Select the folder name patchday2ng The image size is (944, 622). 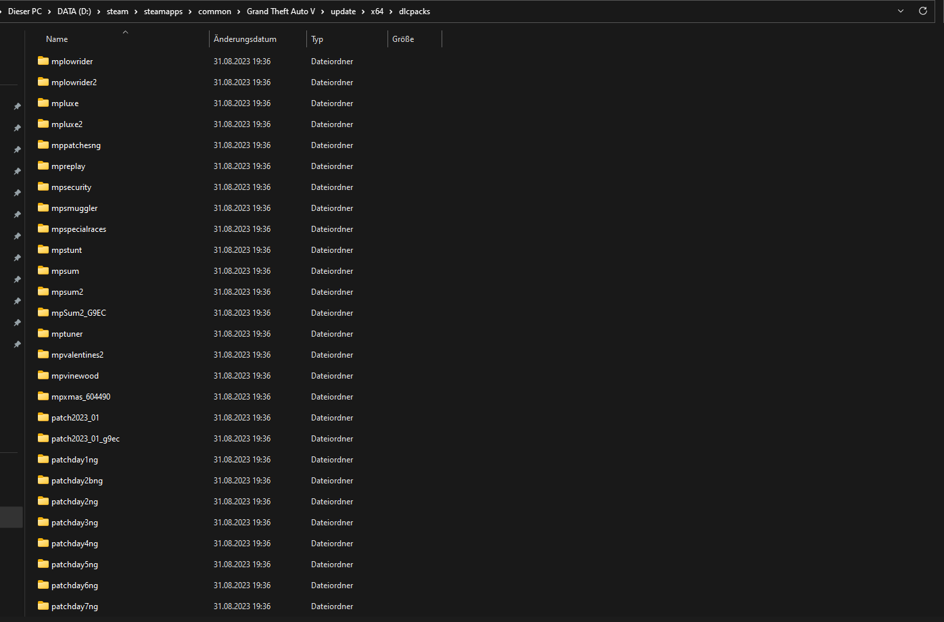(74, 502)
